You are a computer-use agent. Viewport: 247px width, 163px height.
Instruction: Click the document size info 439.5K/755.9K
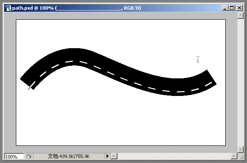pos(69,156)
